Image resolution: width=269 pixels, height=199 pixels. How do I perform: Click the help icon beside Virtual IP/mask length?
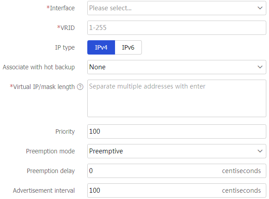click(x=80, y=87)
